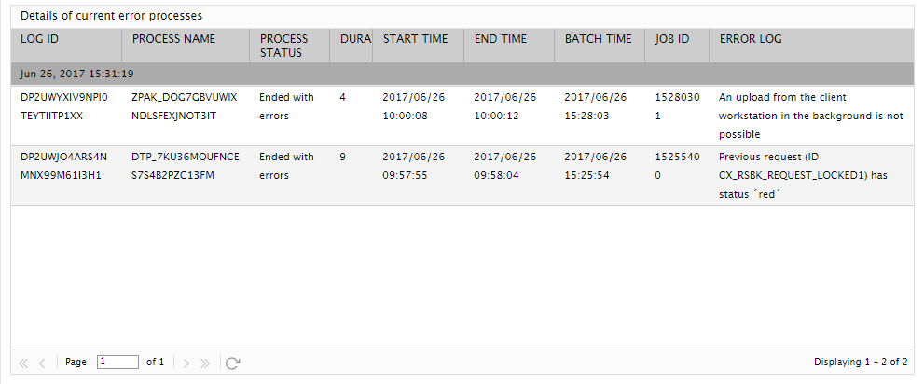Jump to last page icon

click(x=205, y=363)
